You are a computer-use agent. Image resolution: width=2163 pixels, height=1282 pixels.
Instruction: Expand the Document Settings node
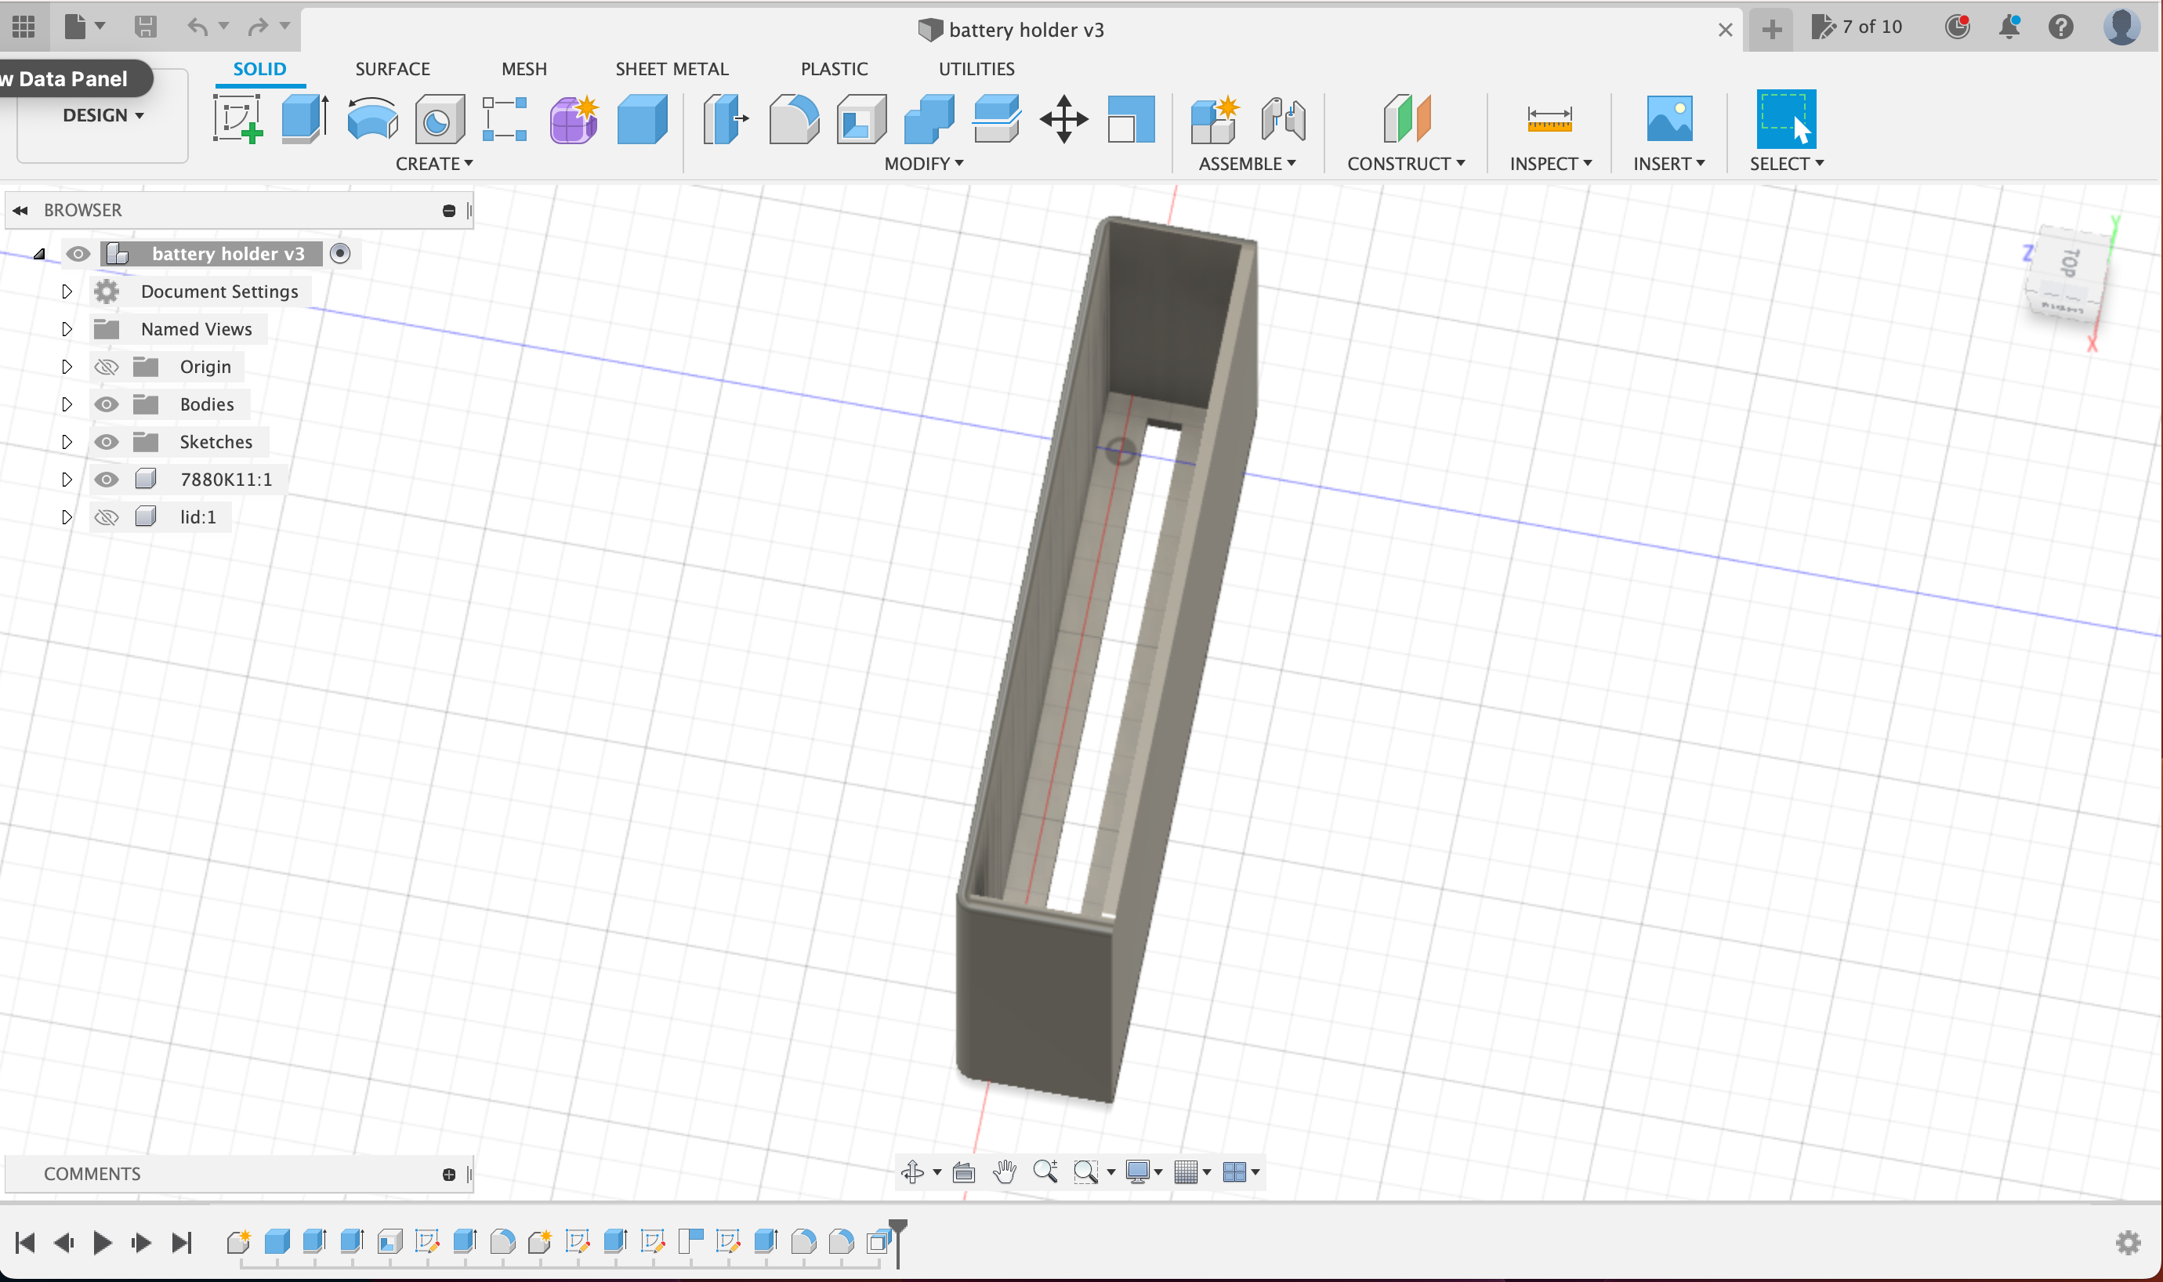pyautogui.click(x=67, y=292)
